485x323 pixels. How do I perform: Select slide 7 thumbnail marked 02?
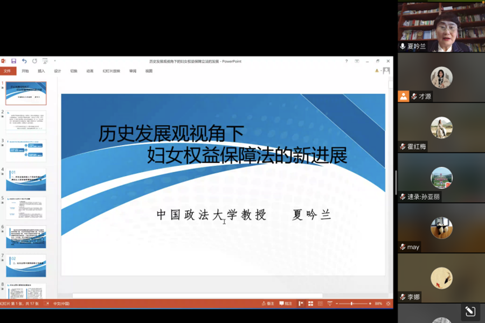pos(26,265)
